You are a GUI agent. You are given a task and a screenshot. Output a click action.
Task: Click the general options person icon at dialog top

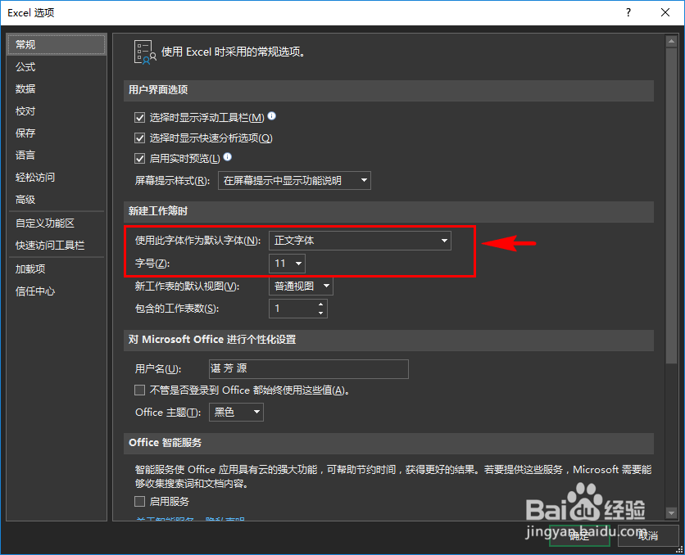pos(147,51)
